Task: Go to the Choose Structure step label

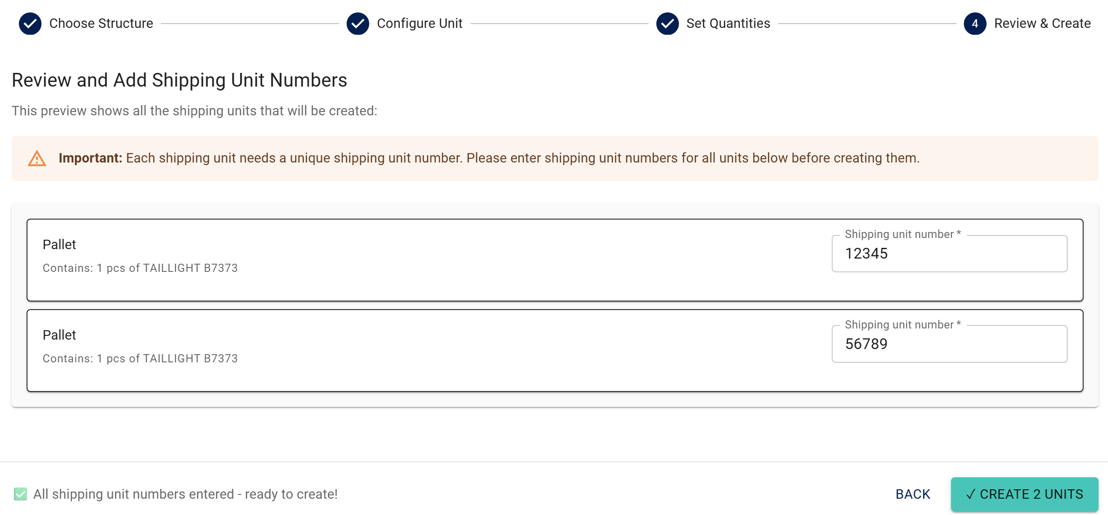Action: pyautogui.click(x=101, y=23)
